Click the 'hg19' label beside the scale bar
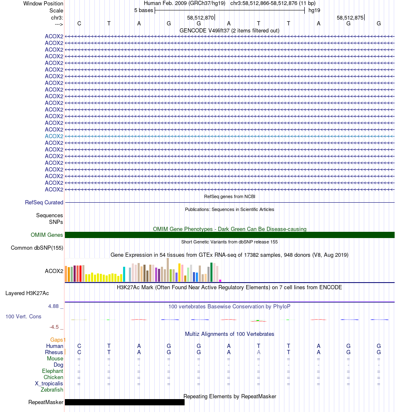 point(314,10)
